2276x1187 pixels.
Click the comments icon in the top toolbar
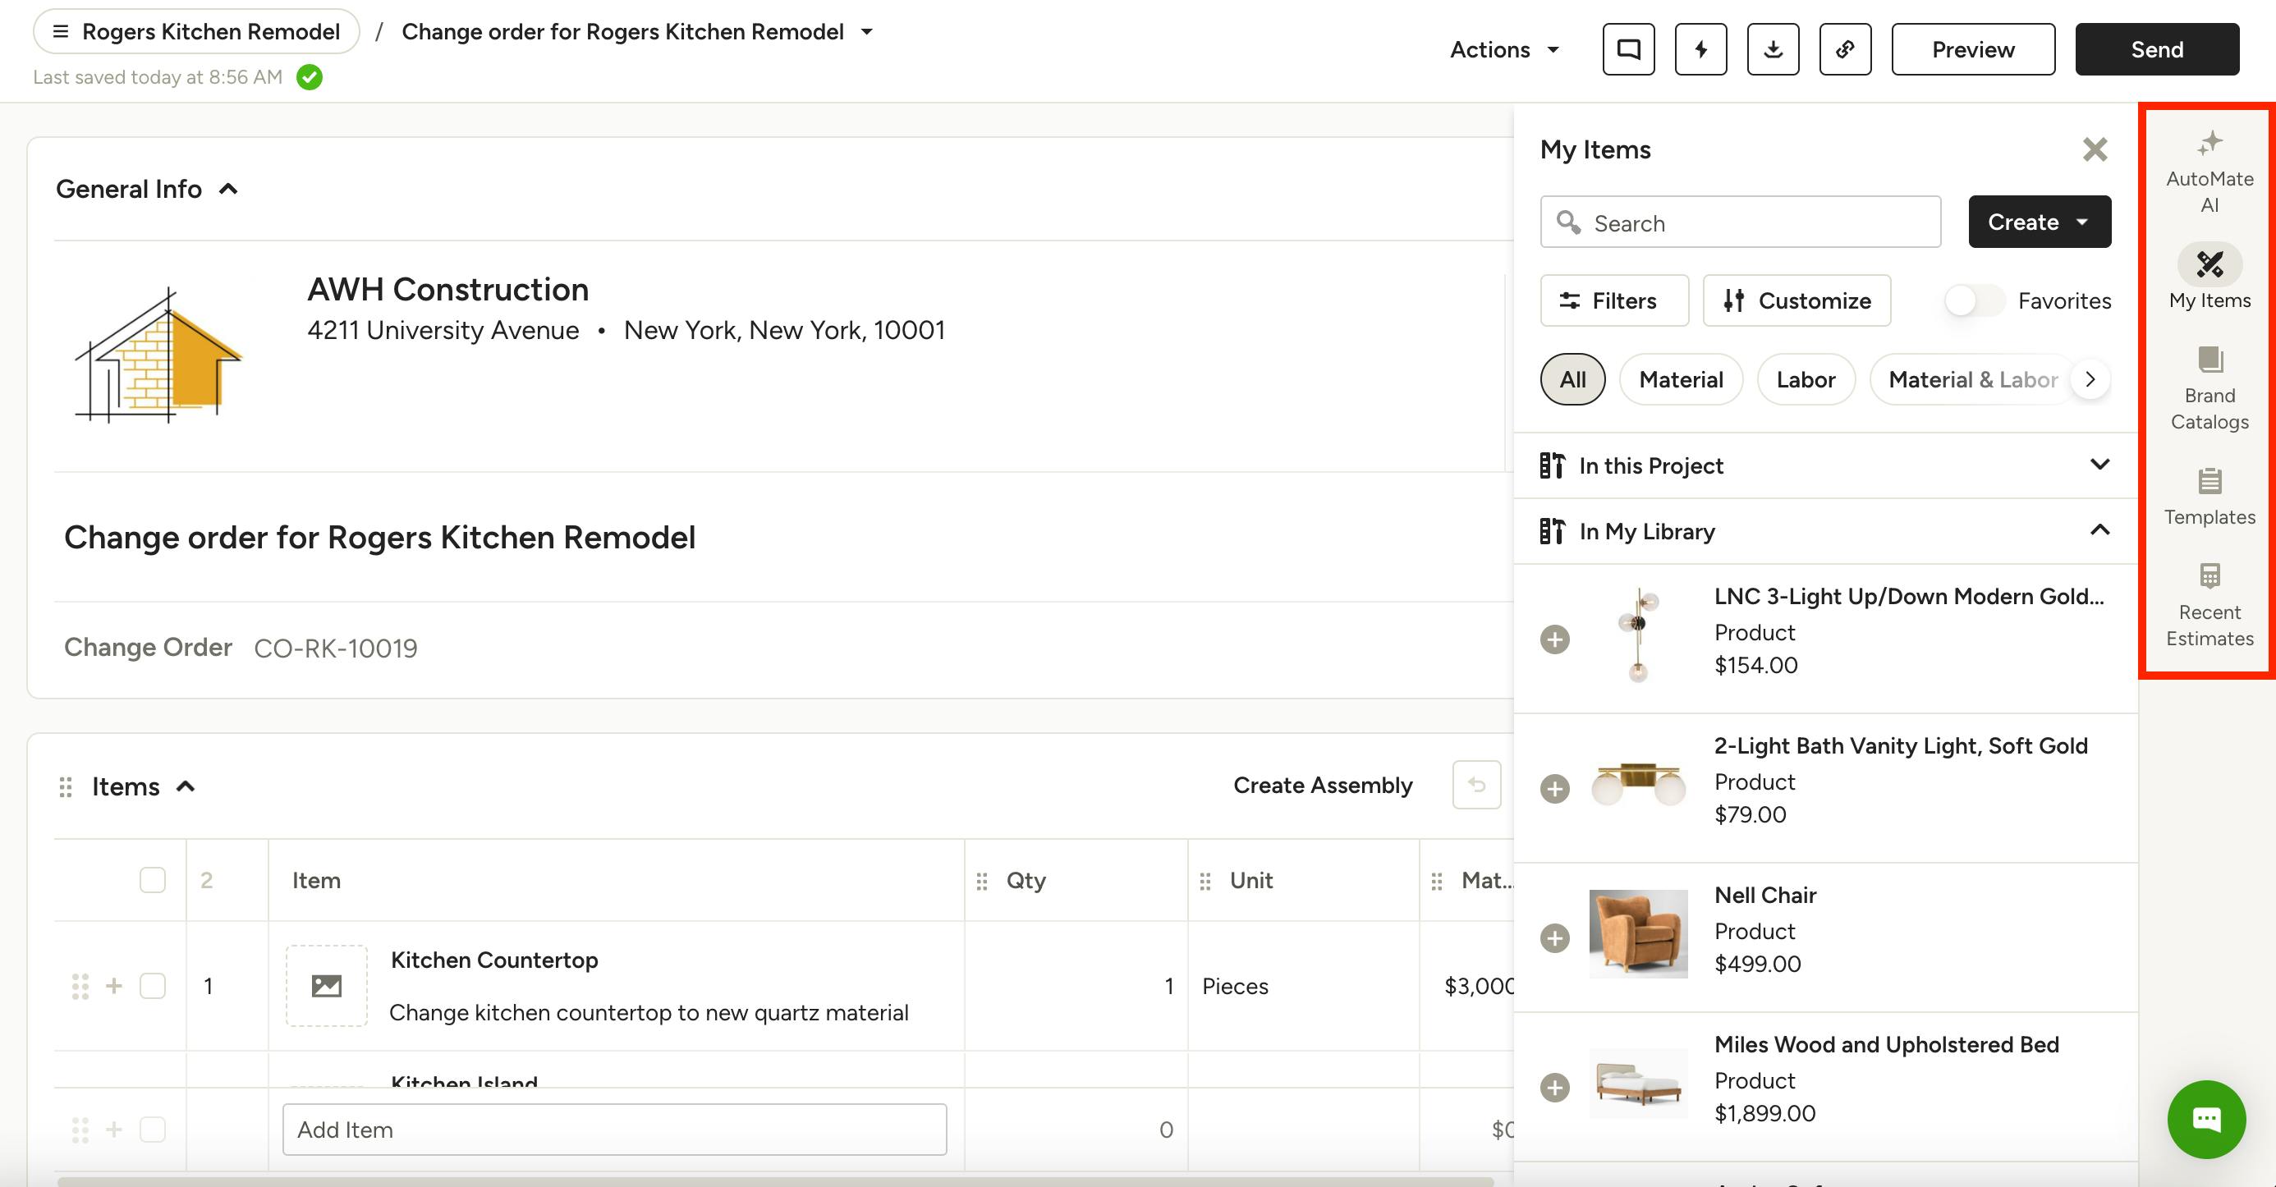click(x=1627, y=49)
